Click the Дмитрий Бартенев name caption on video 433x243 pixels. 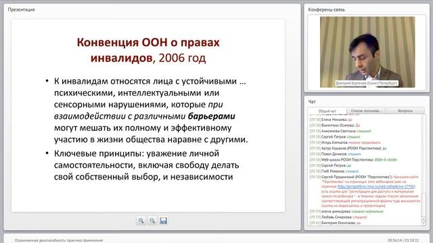pos(367,83)
